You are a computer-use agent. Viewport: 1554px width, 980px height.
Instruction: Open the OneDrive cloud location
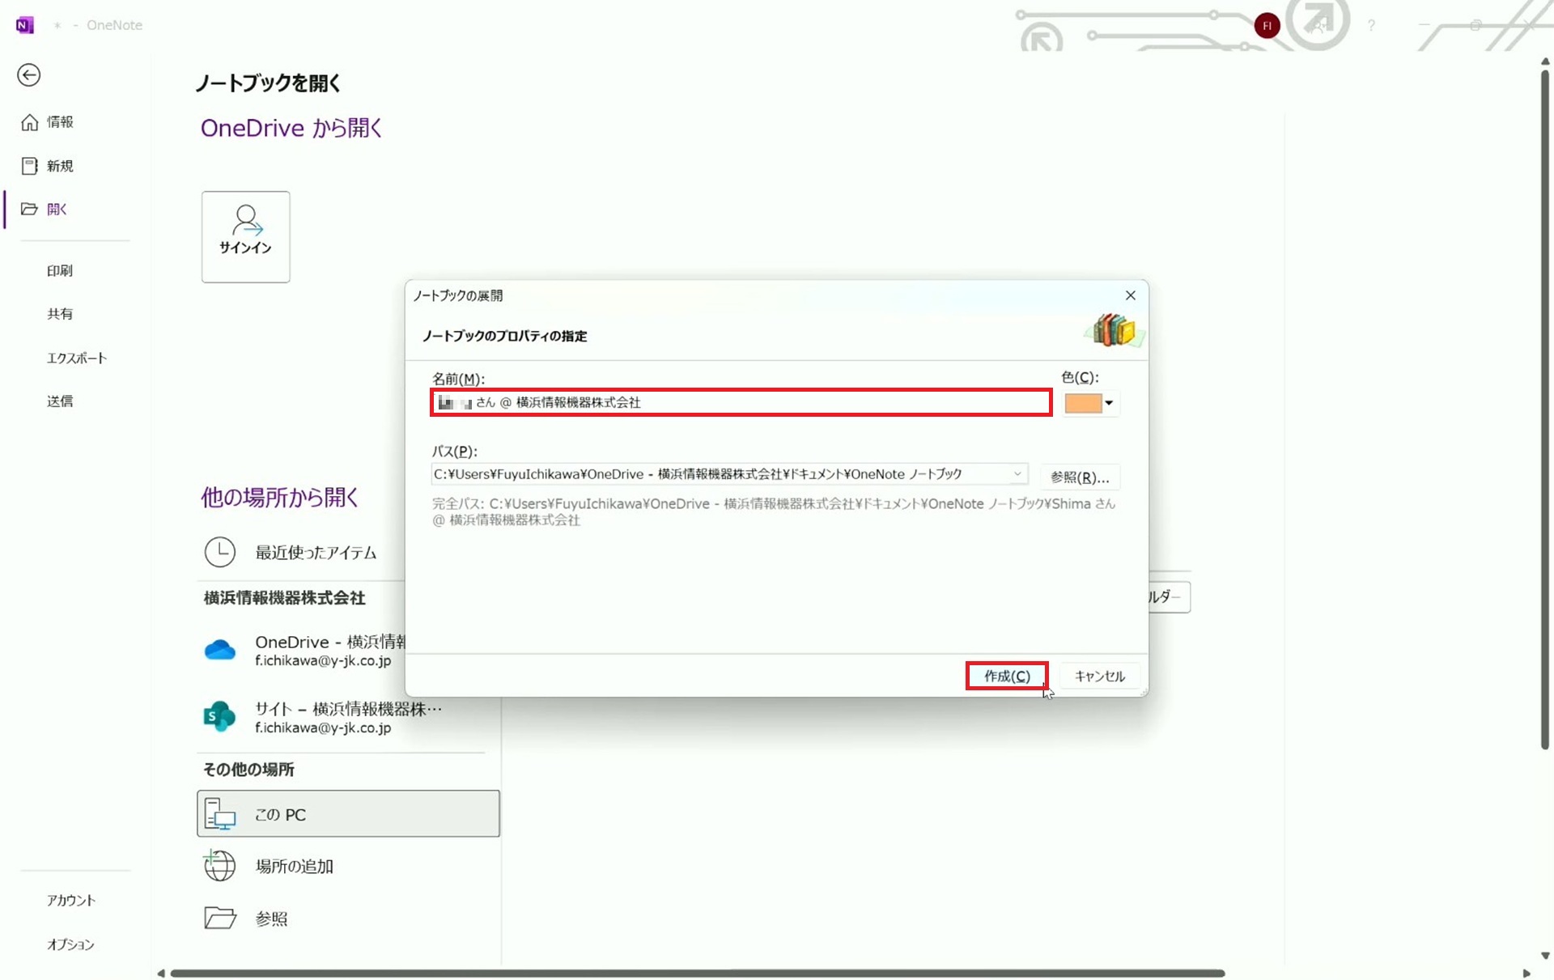pyautogui.click(x=219, y=650)
